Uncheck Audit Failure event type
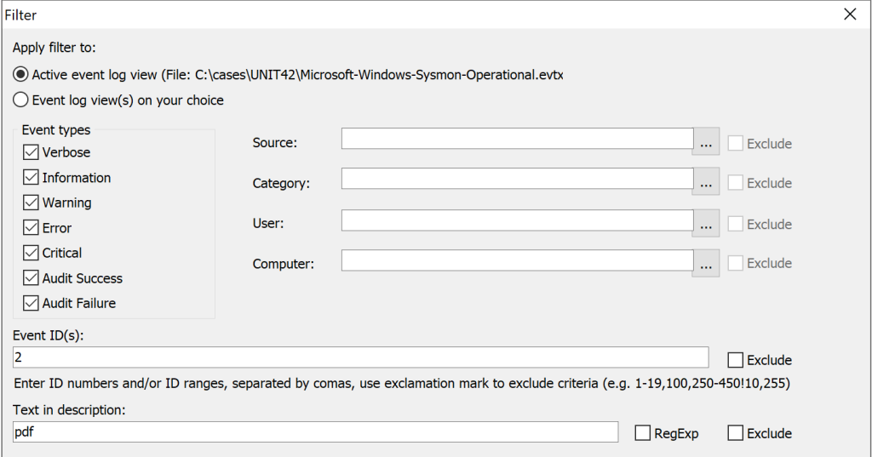872x457 pixels. 32,303
